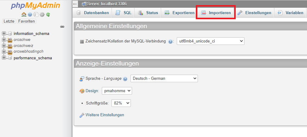Click the Home icon in sidebar
The image size is (307, 137).
[x=24, y=14]
